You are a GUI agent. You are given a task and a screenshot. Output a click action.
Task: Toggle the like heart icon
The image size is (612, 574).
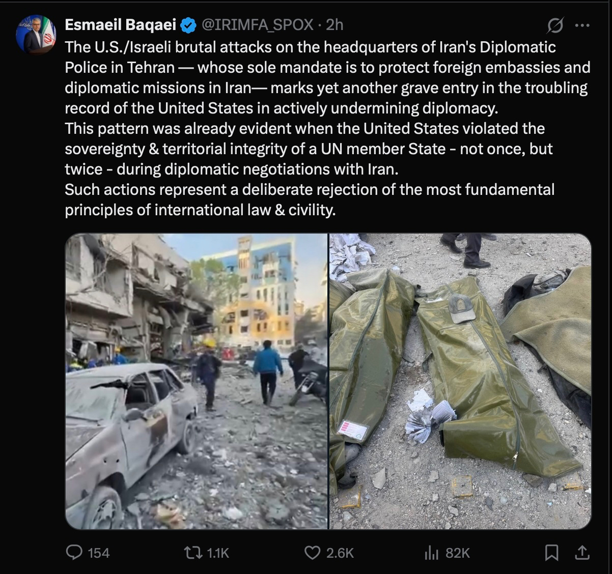click(312, 553)
